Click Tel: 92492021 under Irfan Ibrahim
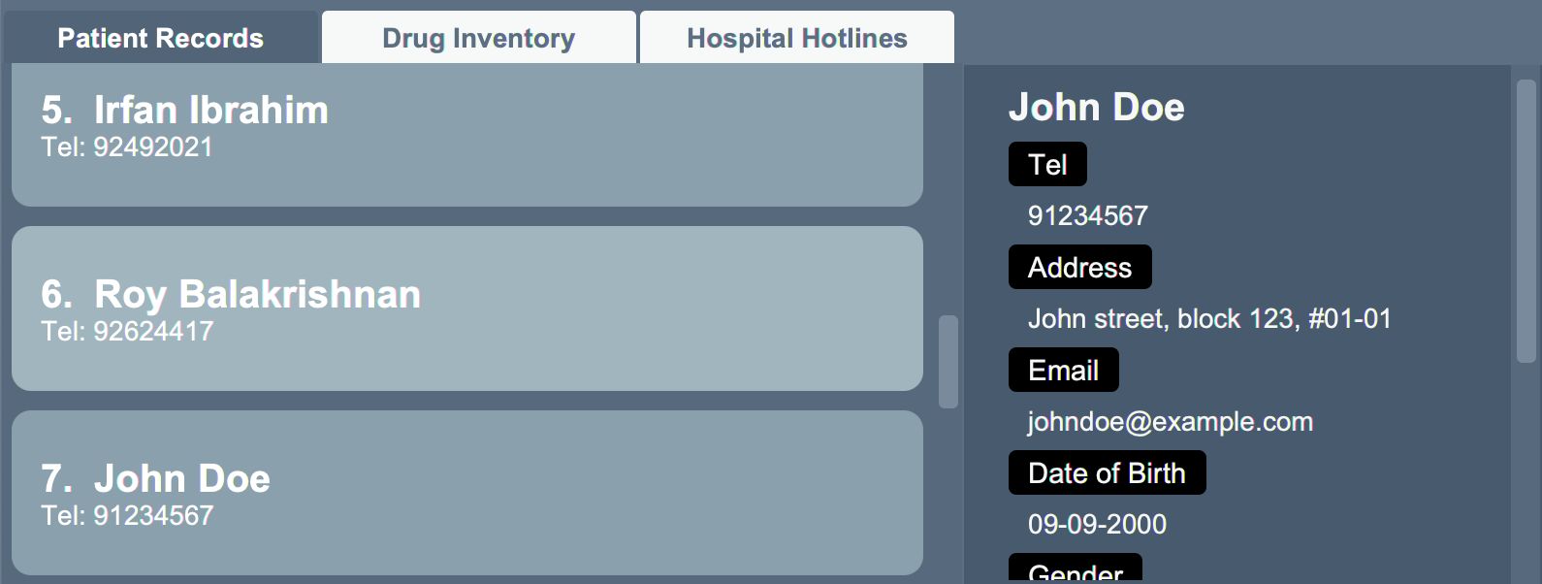This screenshot has height=584, width=1542. (x=127, y=146)
